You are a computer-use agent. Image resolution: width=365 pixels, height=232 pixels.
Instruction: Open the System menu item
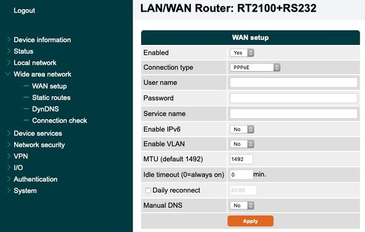point(25,191)
